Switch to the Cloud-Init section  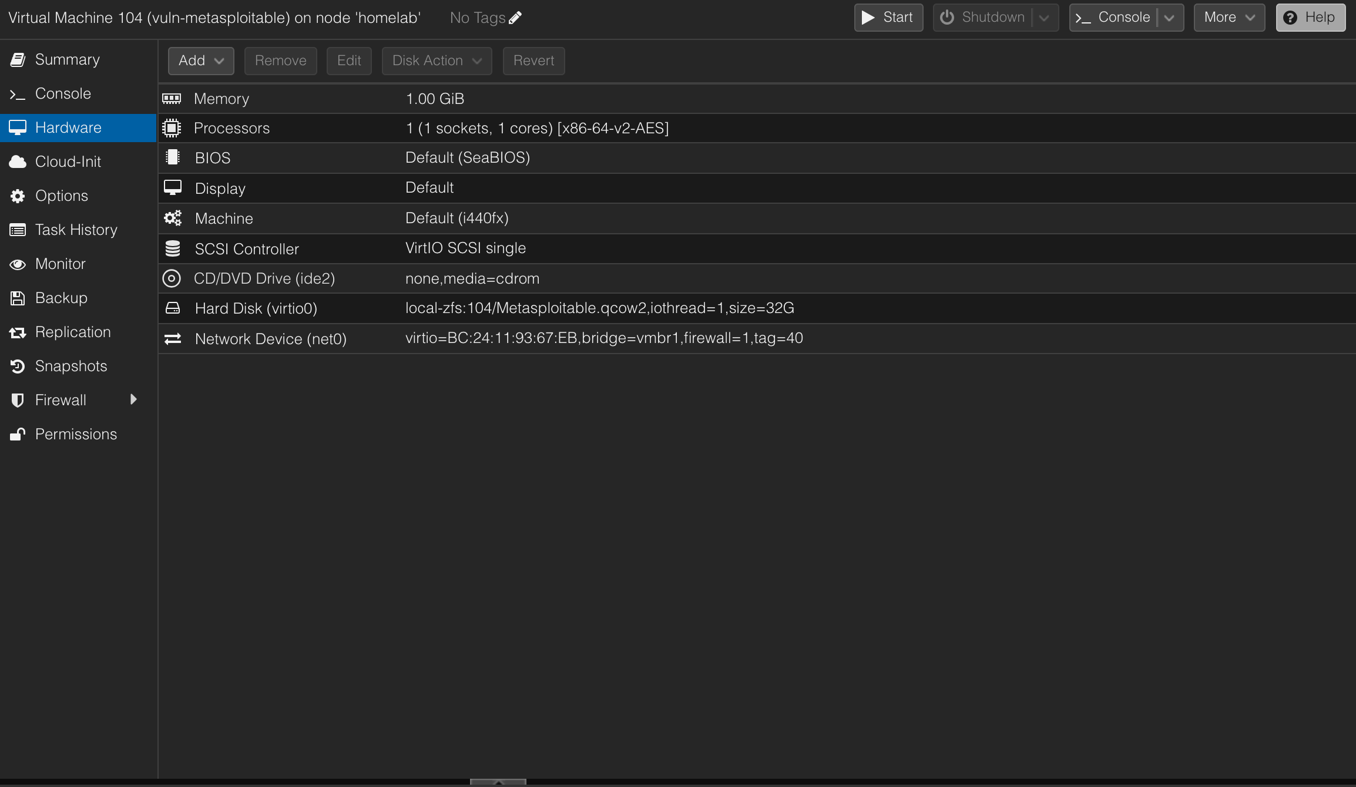coord(78,162)
